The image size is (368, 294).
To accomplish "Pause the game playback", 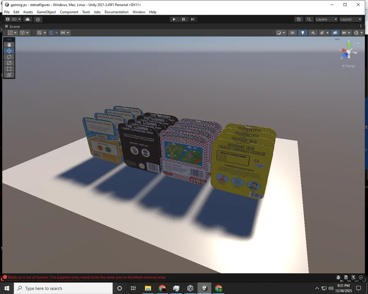I will pyautogui.click(x=183, y=19).
